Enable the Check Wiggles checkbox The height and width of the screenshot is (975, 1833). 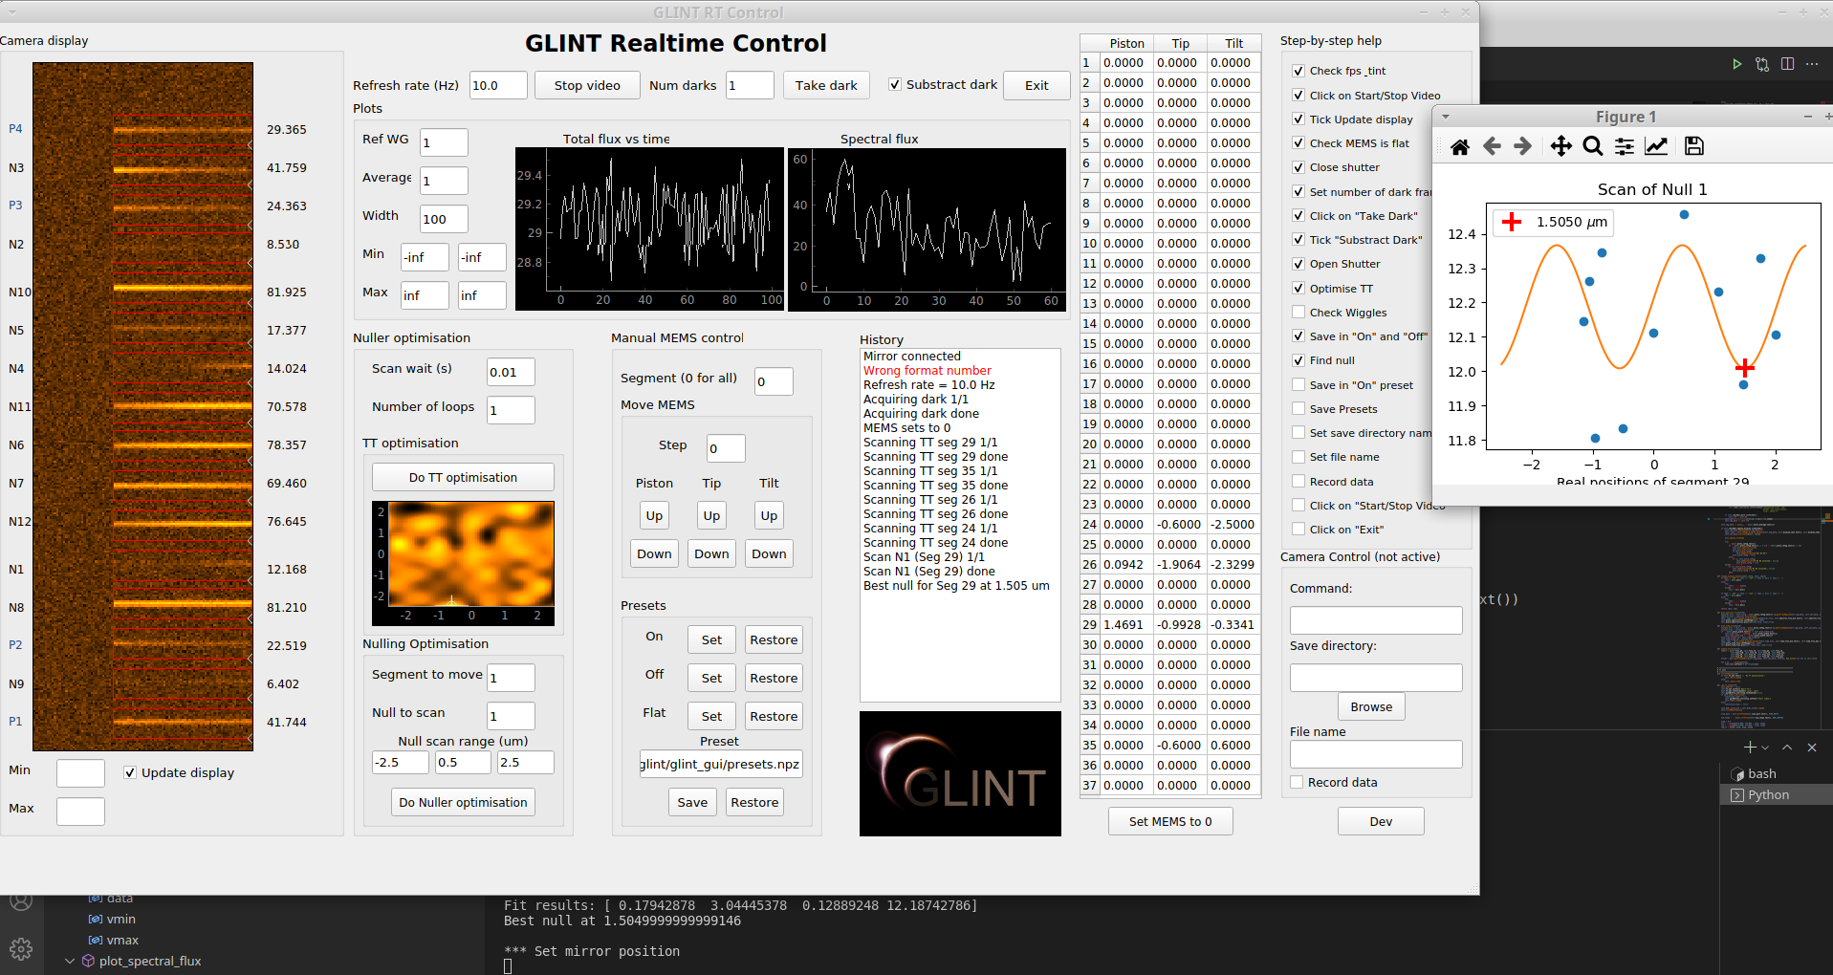point(1298,313)
